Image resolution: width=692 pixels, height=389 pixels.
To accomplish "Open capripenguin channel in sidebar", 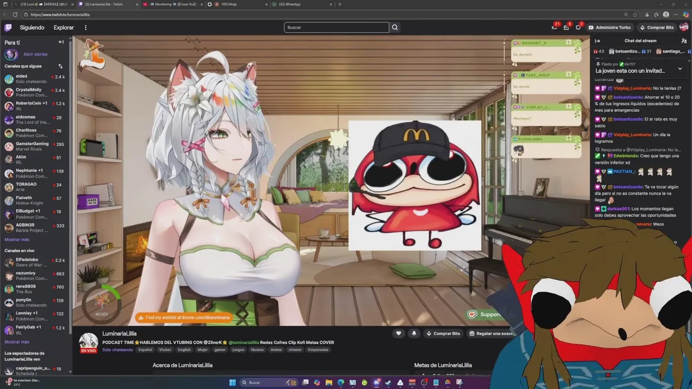I will (35, 371).
